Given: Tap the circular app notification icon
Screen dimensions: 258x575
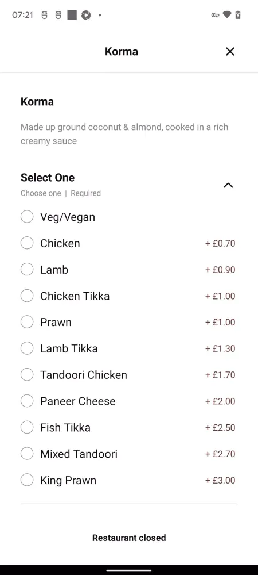Looking at the screenshot, I should click(86, 15).
